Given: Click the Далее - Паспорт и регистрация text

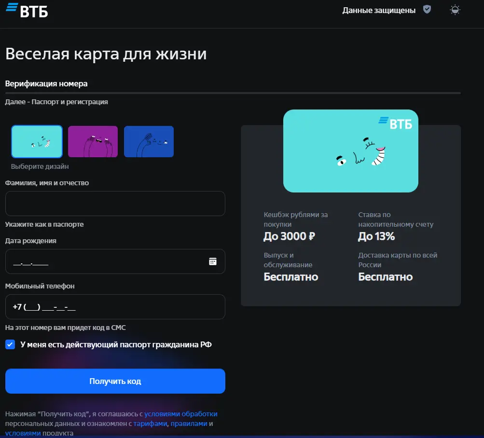Looking at the screenshot, I should click(56, 102).
